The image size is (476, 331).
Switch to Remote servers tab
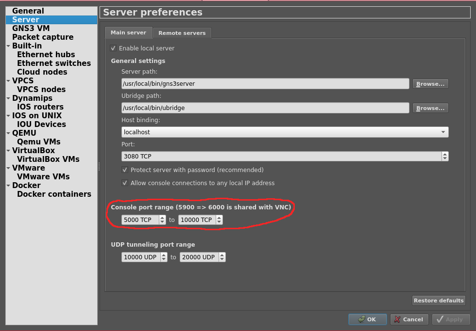[182, 33]
